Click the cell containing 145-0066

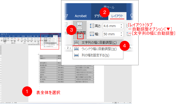tap(66, 75)
